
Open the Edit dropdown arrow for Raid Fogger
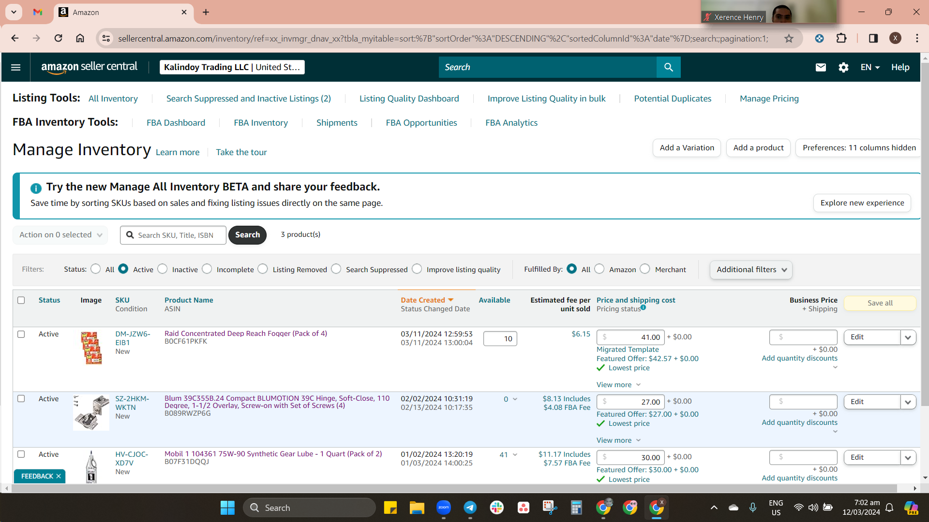908,337
